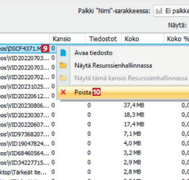This screenshot has height=180, width=189.
Task: Click the red X icon beside Poista
Action: (x=63, y=92)
